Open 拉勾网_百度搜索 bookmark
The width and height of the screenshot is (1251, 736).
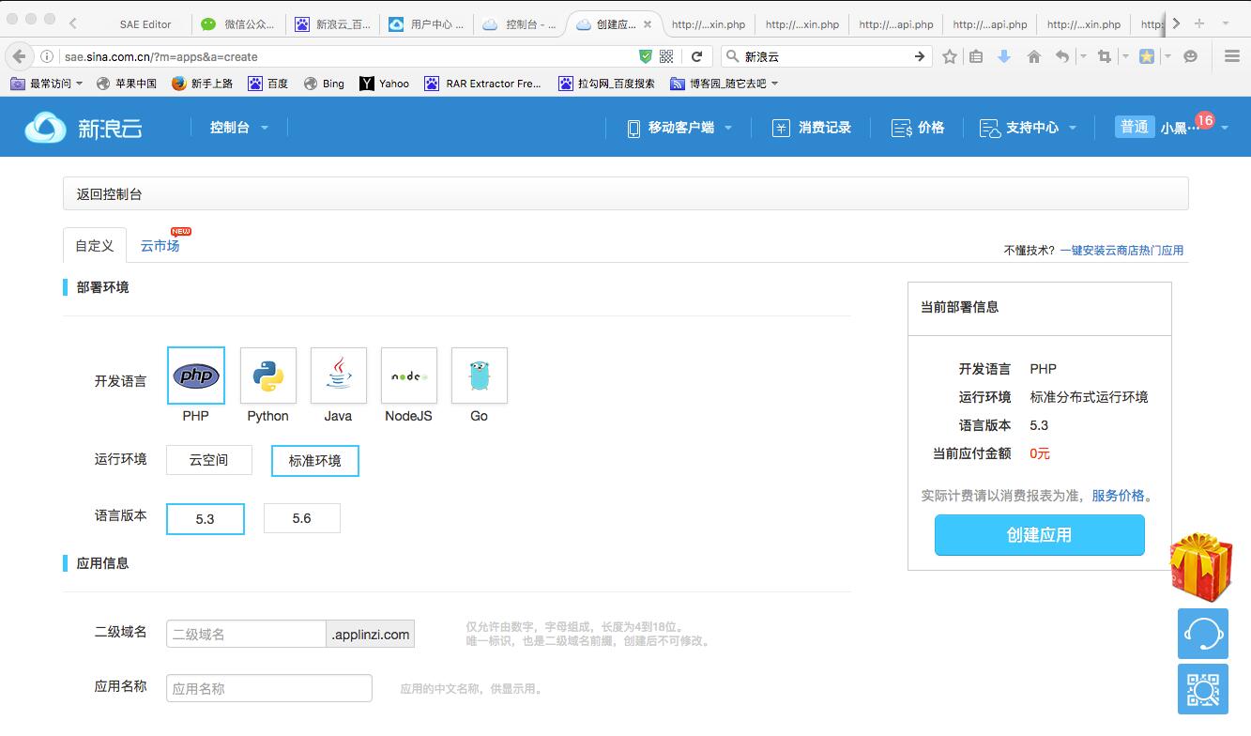[607, 84]
